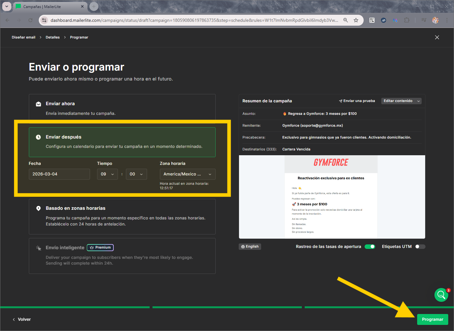Click the Envío inteligente magic wand icon
454x331 pixels.
[38, 248]
